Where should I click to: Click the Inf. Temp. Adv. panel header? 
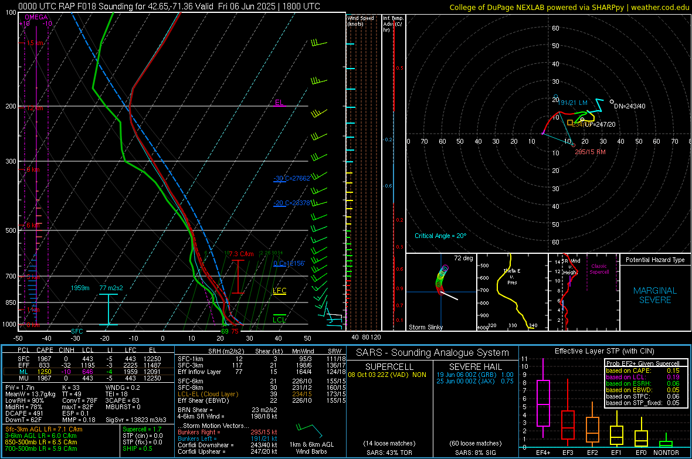coord(393,24)
